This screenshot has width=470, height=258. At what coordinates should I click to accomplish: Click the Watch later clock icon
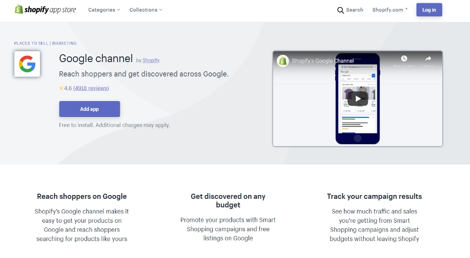pos(404,59)
